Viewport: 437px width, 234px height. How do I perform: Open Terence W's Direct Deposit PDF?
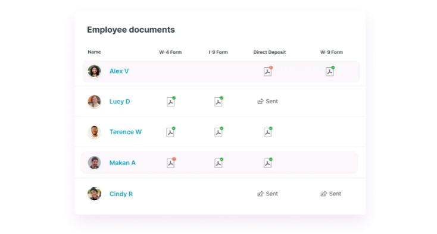268,132
